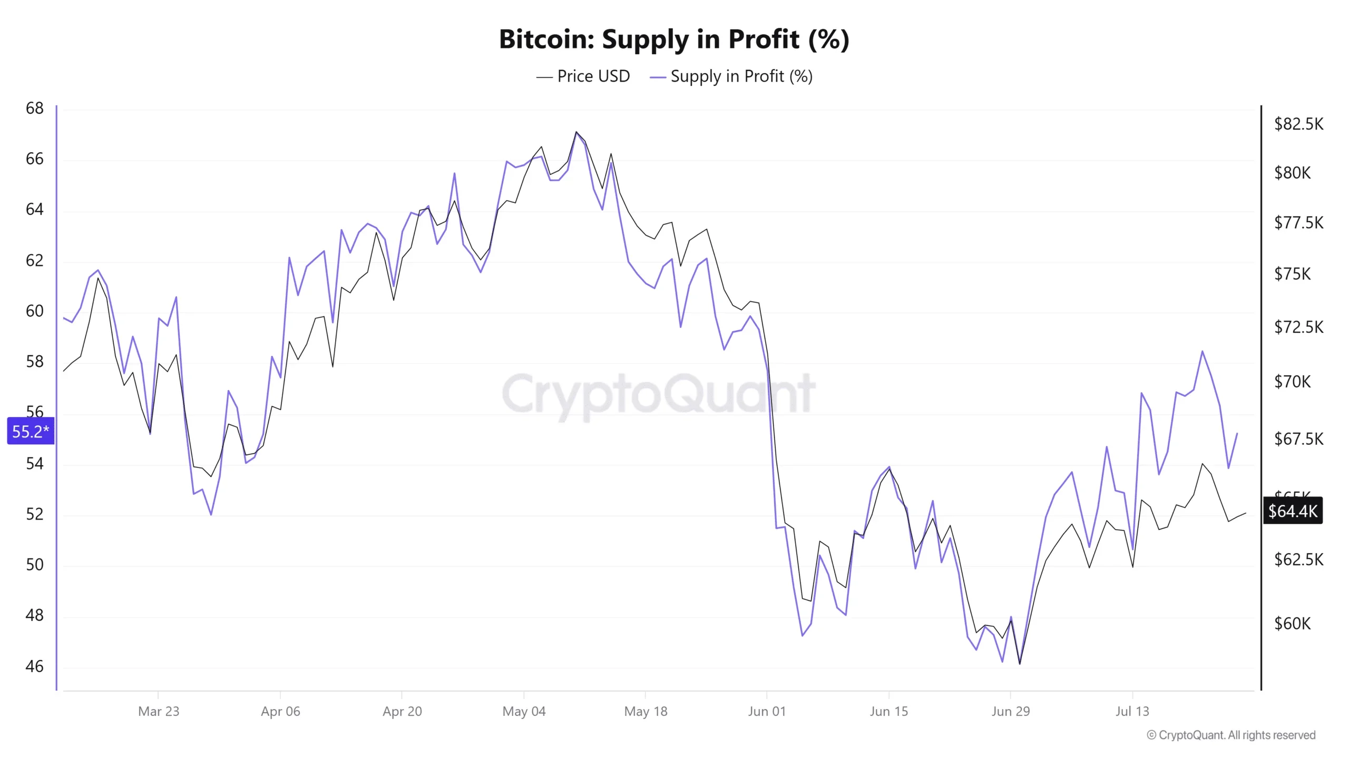Click the $82.5K right axis label

pos(1298,124)
